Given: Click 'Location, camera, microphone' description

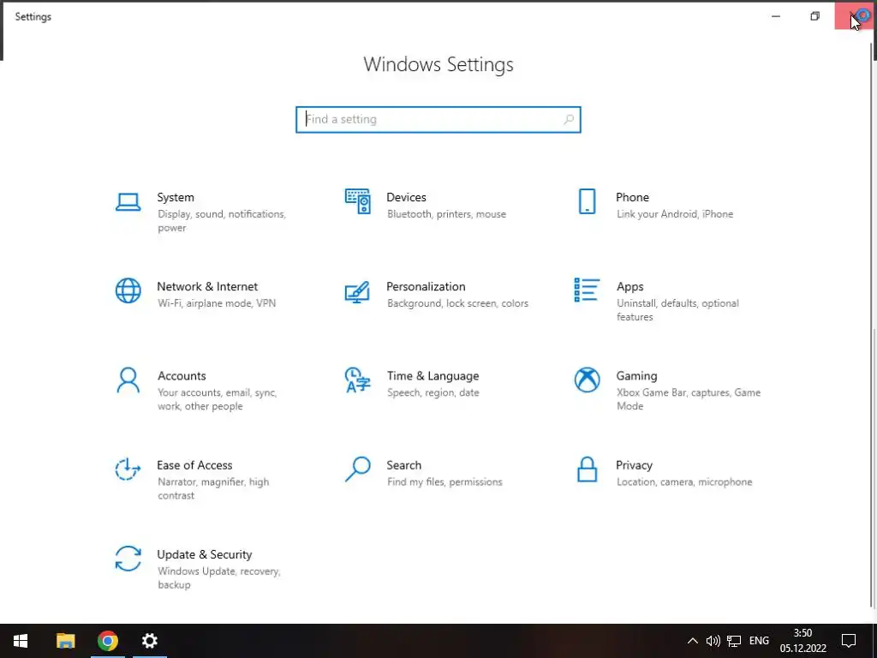Looking at the screenshot, I should (684, 482).
